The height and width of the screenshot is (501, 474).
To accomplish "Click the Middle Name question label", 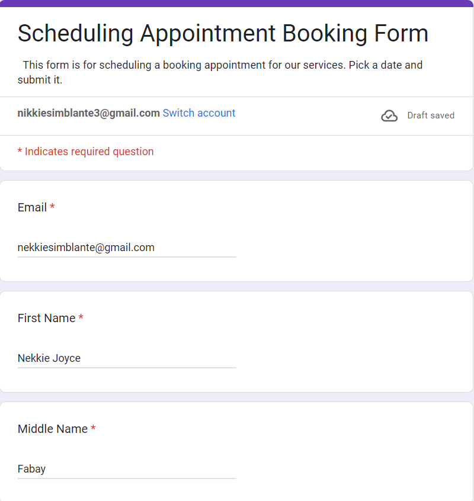I will tap(52, 429).
